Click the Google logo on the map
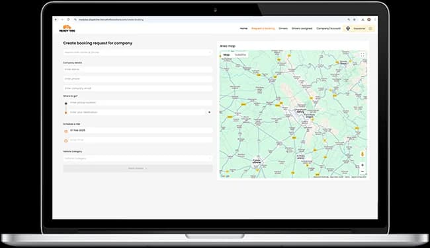The width and height of the screenshot is (430, 248). [x=225, y=176]
